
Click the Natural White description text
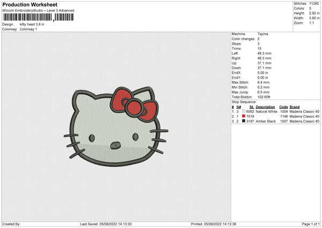(x=267, y=111)
